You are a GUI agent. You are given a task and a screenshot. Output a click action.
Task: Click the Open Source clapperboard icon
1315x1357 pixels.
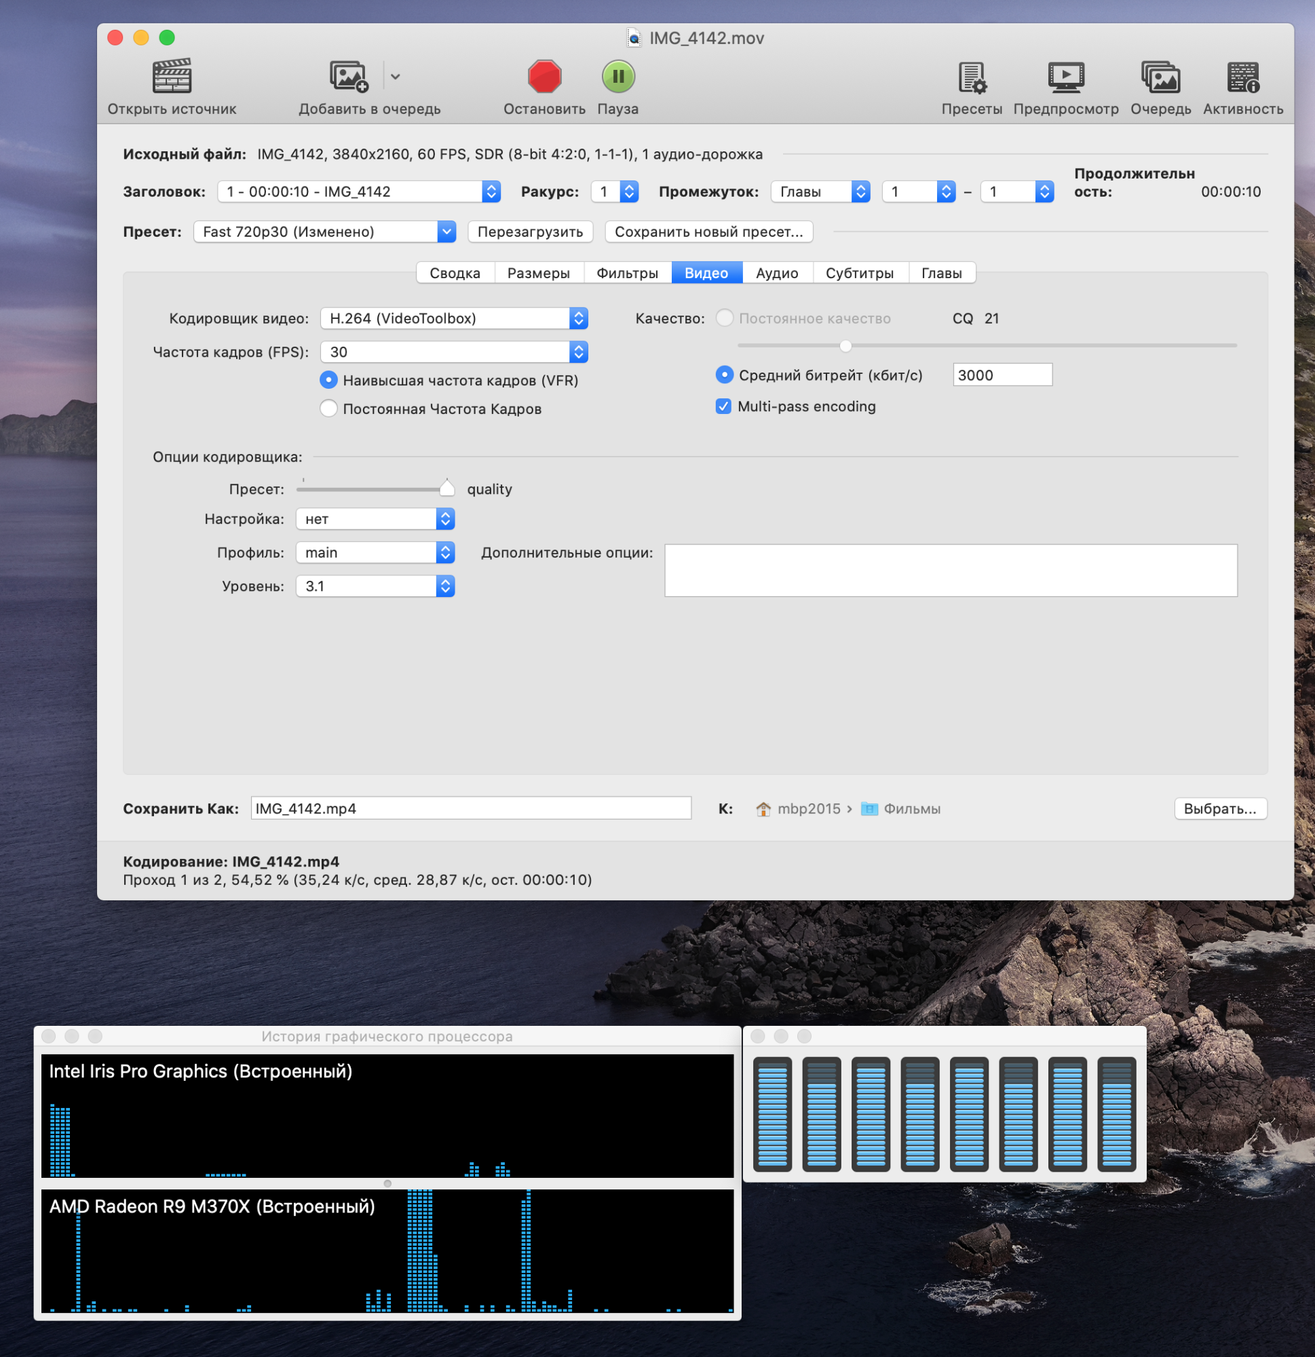[x=172, y=76]
